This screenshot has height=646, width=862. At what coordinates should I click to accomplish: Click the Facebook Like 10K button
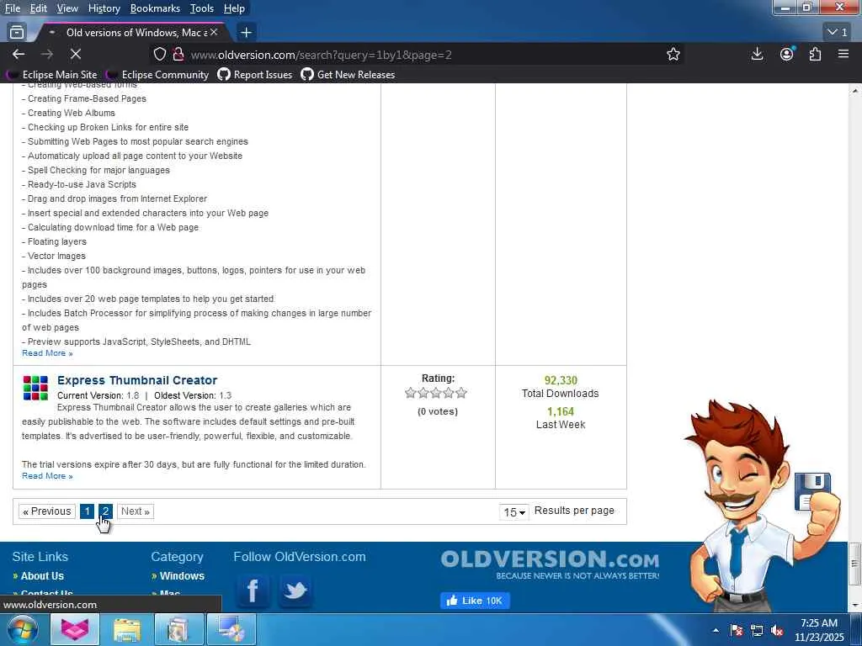(x=475, y=601)
